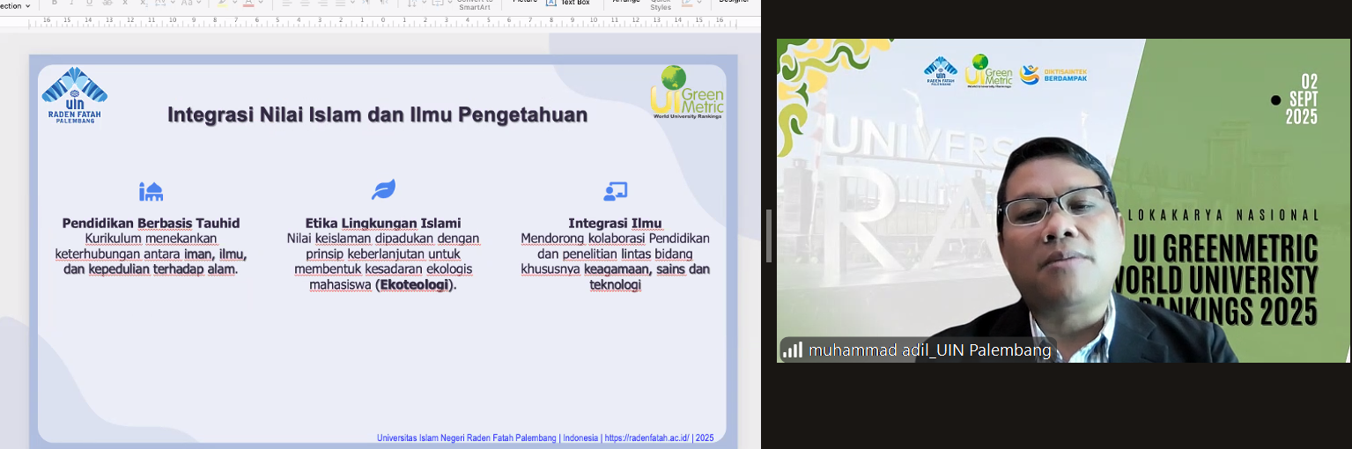Screen dimensions: 1352x449
Task: Click the Text Box insert icon
Action: coord(551,3)
